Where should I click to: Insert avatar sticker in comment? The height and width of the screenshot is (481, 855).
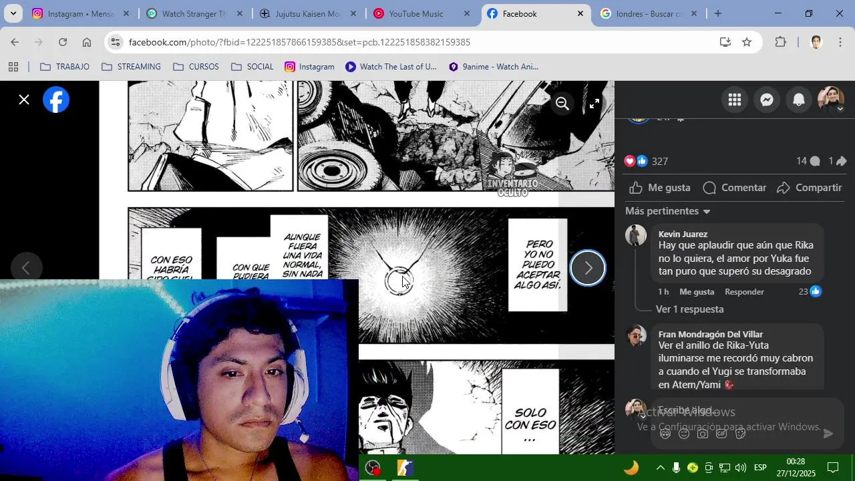665,434
